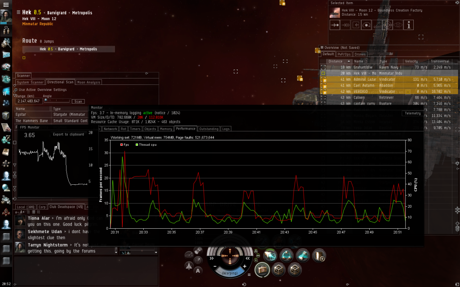The image size is (460, 287).
Task: Select Cael Autumn Abaddon overview row
Action: coord(389,86)
